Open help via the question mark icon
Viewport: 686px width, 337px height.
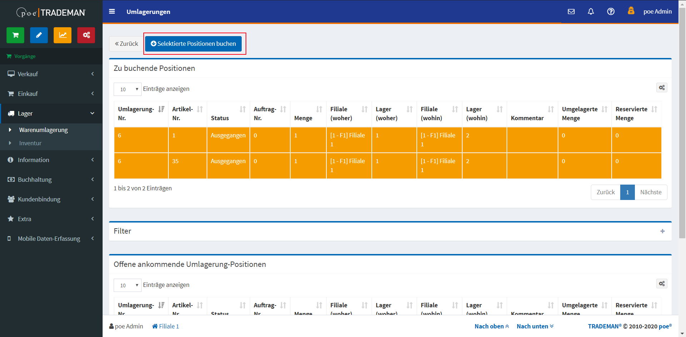[611, 11]
